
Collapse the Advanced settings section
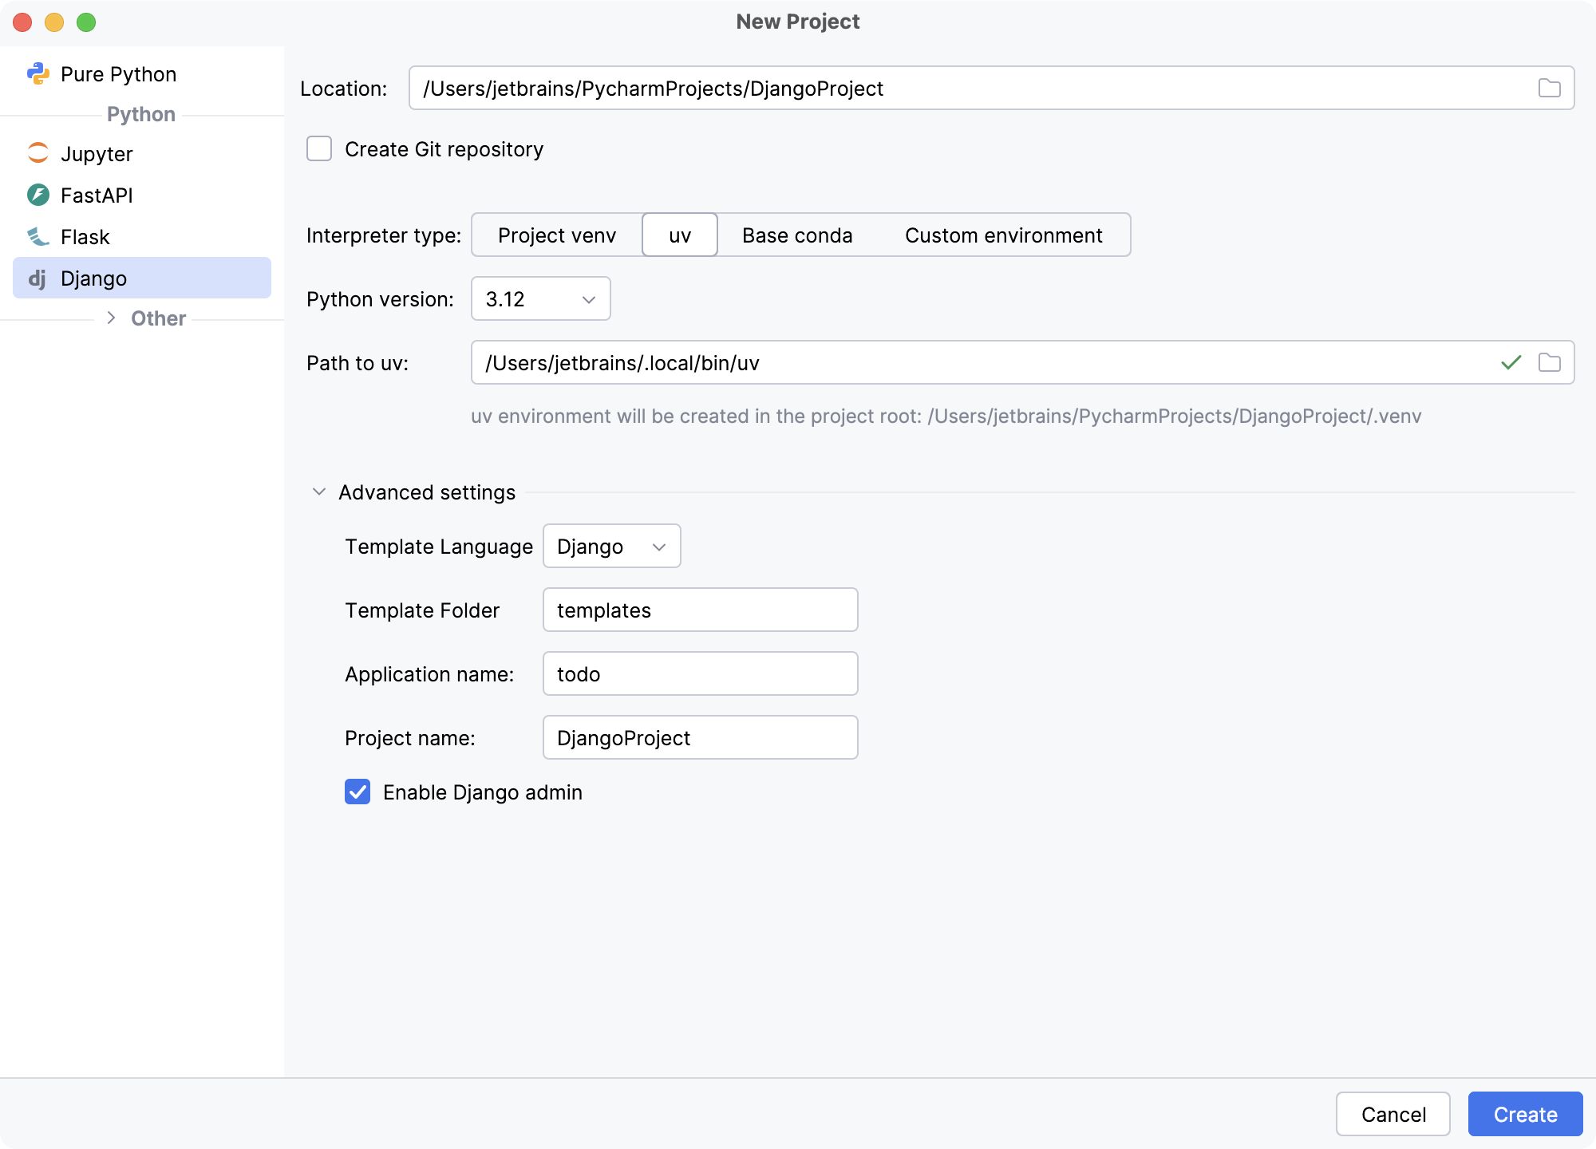[x=318, y=492]
